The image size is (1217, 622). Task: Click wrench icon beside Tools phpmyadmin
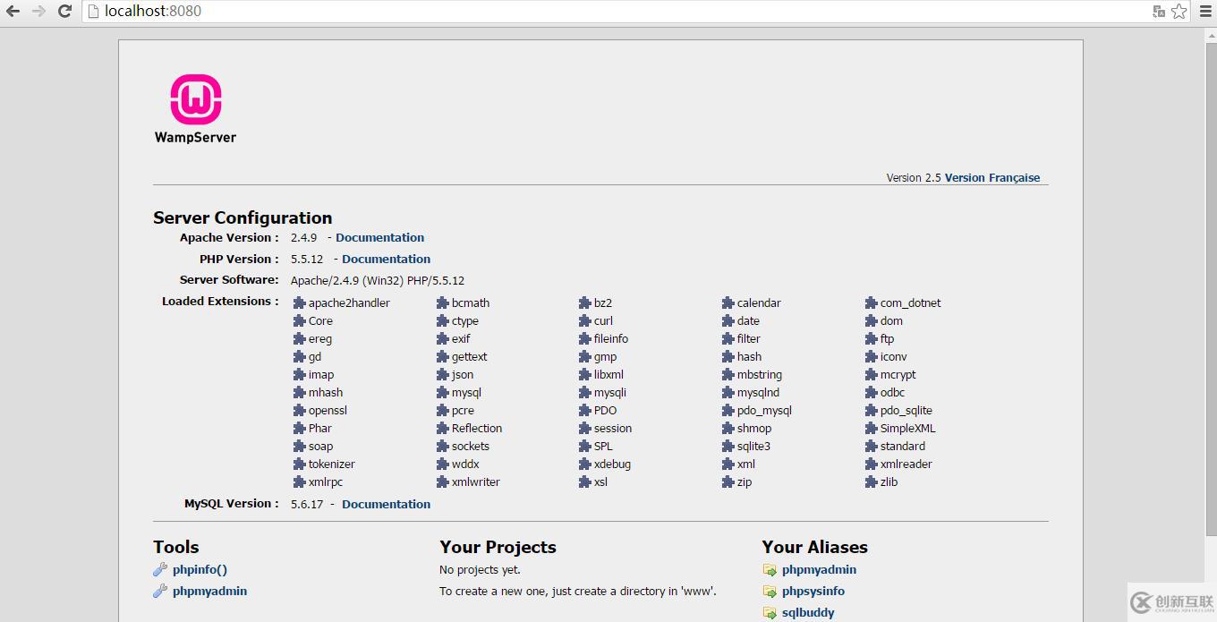pyautogui.click(x=160, y=592)
